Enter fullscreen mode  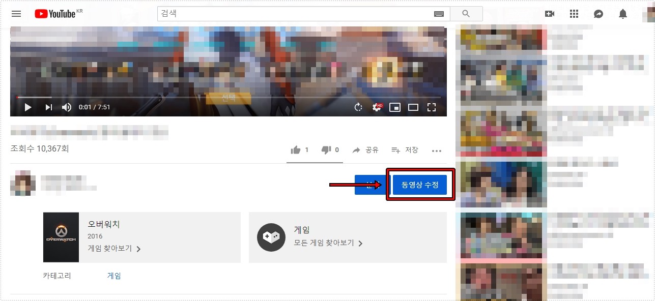pos(432,107)
